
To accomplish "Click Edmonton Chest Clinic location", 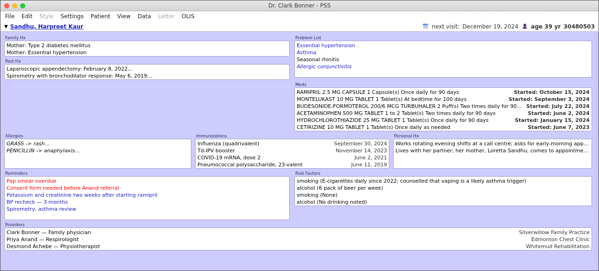I will click(x=560, y=240).
